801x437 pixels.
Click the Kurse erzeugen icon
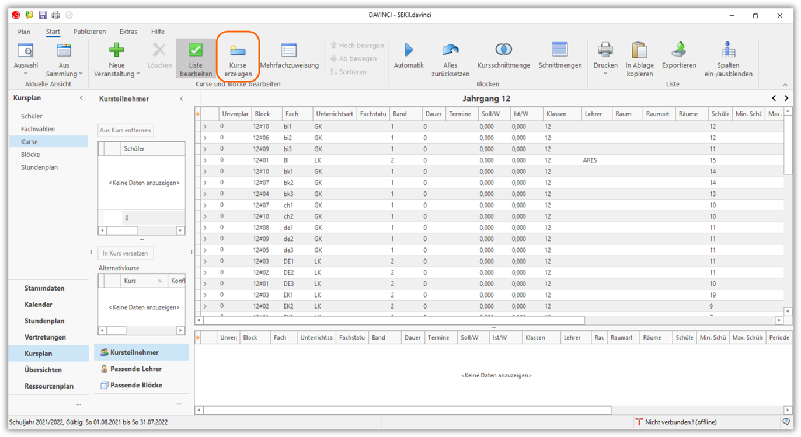238,51
